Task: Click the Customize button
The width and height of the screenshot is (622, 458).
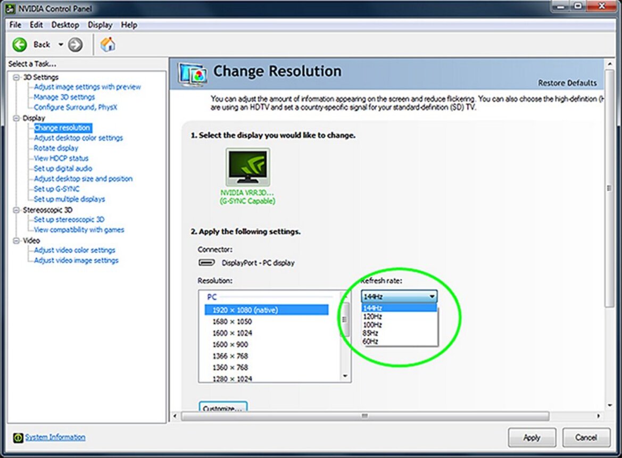Action: (x=223, y=407)
